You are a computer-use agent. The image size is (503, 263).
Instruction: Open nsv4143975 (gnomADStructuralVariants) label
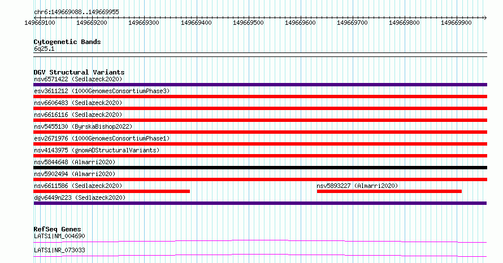pyautogui.click(x=97, y=150)
